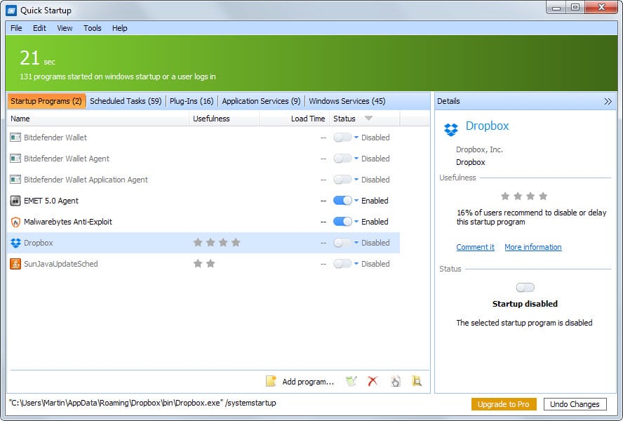The height and width of the screenshot is (421, 623).
Task: Open the File menu
Action: click(16, 28)
